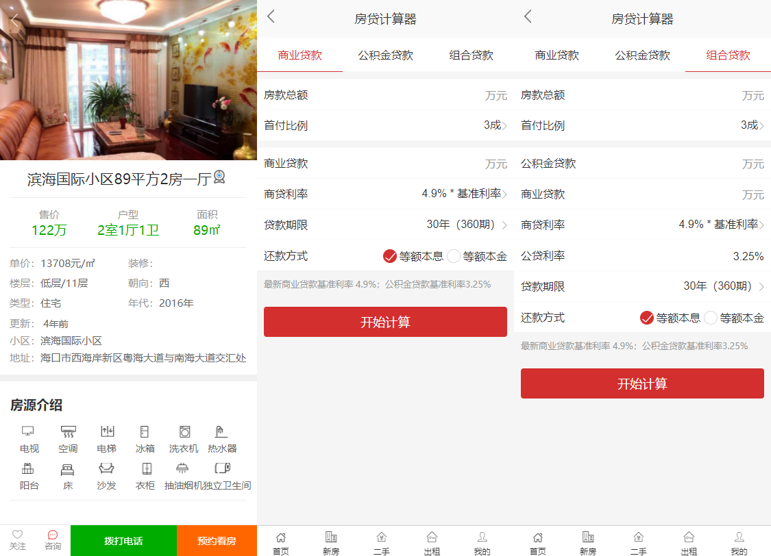Tap the 洗衣机 amenity icon

pyautogui.click(x=184, y=432)
